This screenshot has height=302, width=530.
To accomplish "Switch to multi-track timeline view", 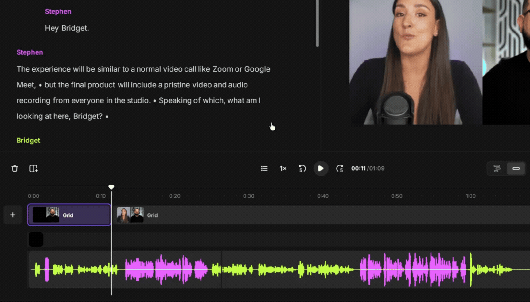I will coord(497,168).
